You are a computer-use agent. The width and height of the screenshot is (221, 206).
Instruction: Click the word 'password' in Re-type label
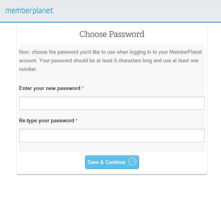point(63,121)
